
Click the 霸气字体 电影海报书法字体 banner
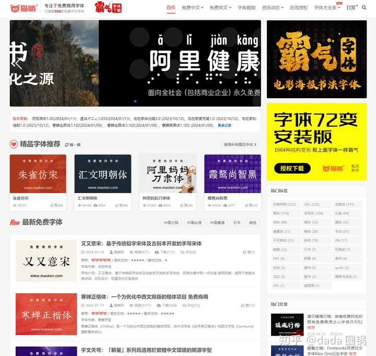click(317, 59)
